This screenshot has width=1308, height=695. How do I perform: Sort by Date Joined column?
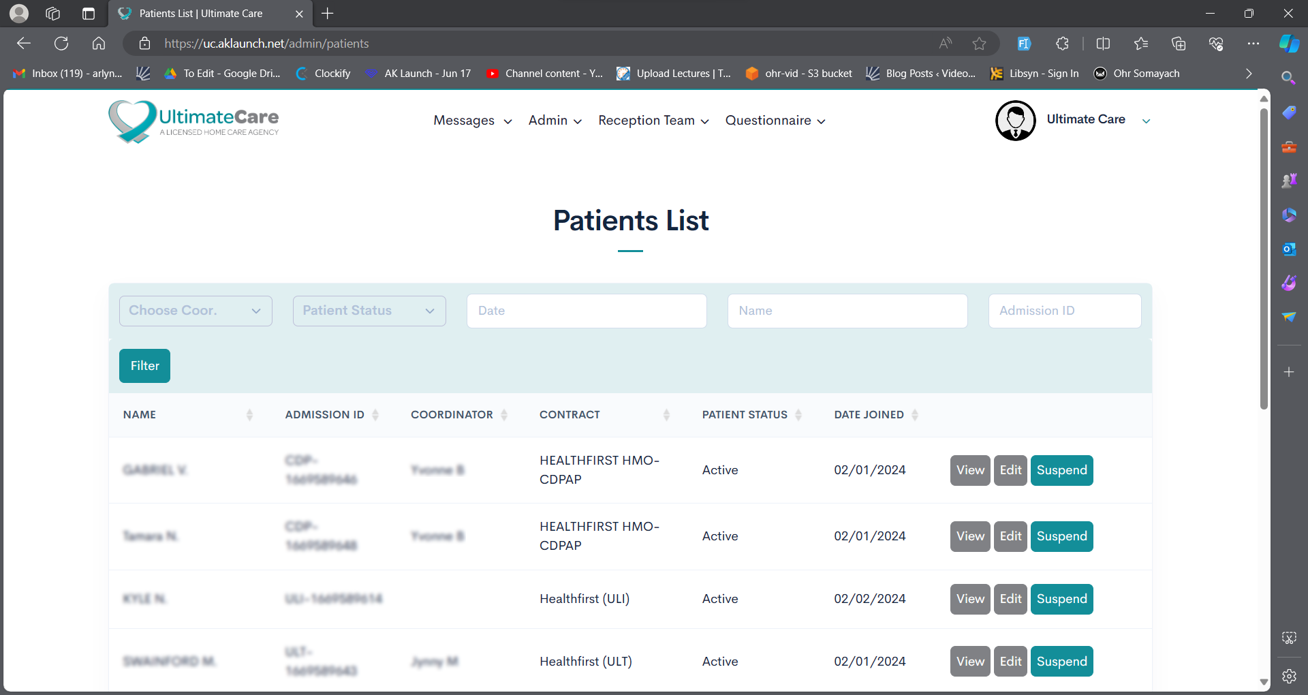click(x=915, y=415)
